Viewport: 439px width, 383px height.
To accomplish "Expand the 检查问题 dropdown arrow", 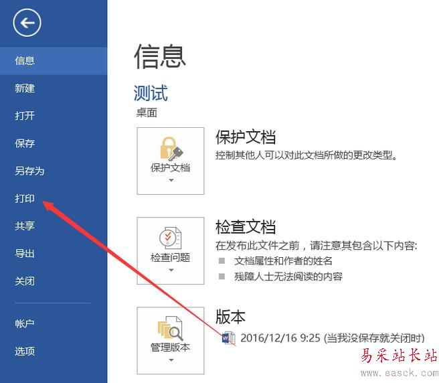I will tap(171, 271).
